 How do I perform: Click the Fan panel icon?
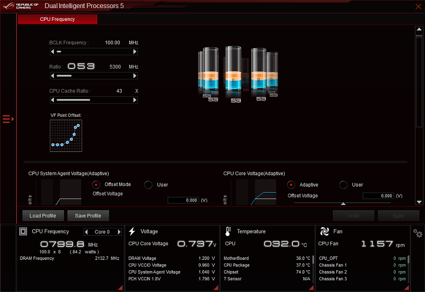324,231
